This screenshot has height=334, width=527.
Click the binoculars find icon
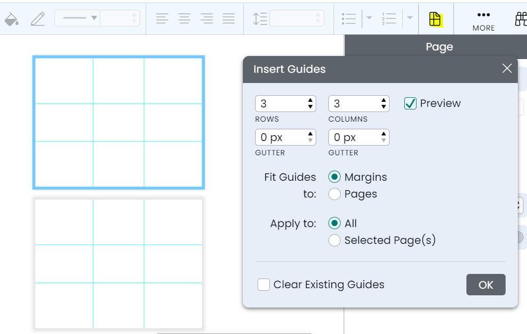[x=521, y=19]
